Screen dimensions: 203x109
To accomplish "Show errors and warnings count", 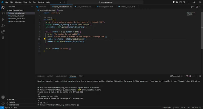I will 9,108.
